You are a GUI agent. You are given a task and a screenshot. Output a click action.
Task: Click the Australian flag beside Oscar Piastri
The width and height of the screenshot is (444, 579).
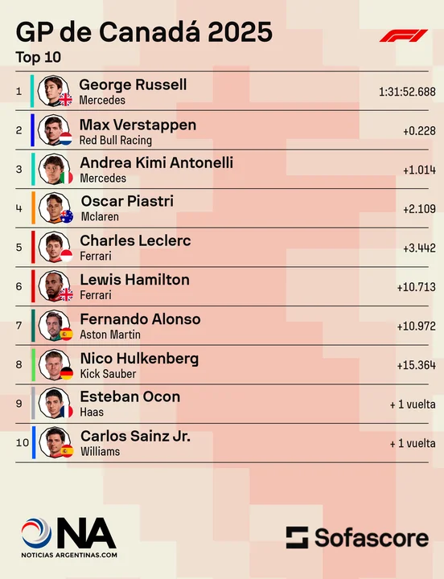point(67,216)
